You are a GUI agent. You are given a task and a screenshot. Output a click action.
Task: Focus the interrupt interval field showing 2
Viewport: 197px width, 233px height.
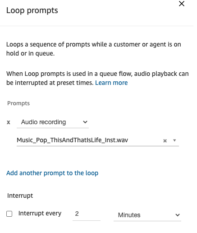87,214
